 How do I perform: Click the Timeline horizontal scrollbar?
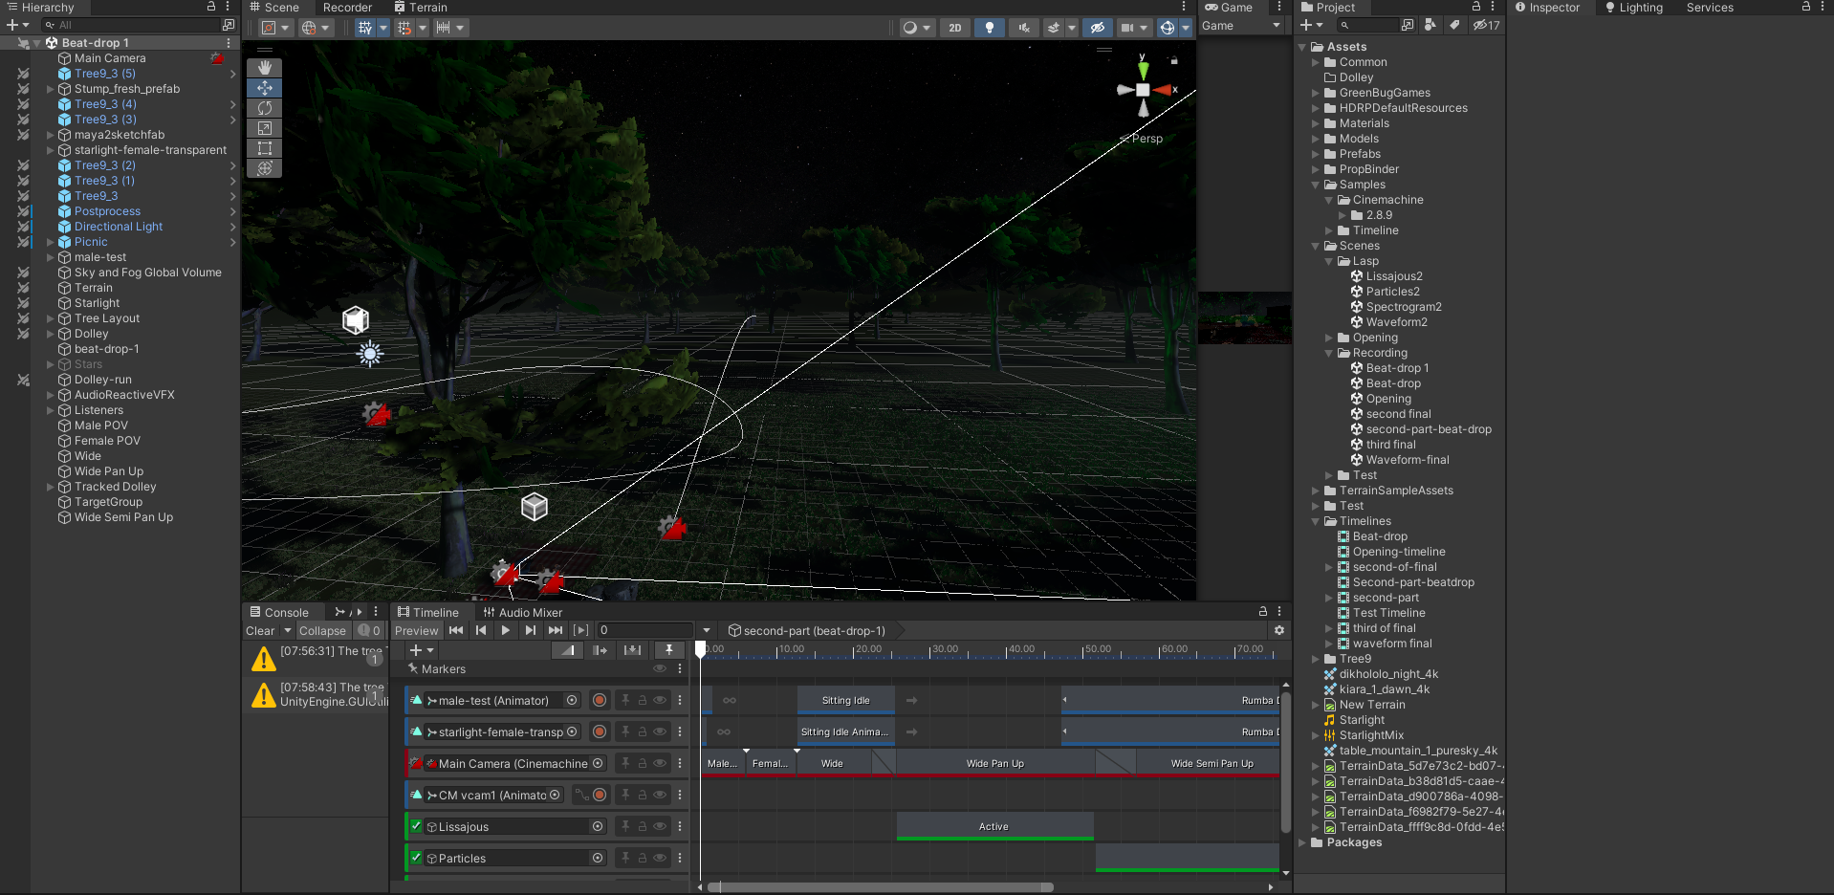(x=880, y=886)
